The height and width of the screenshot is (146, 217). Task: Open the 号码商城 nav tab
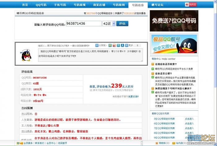(80, 5)
